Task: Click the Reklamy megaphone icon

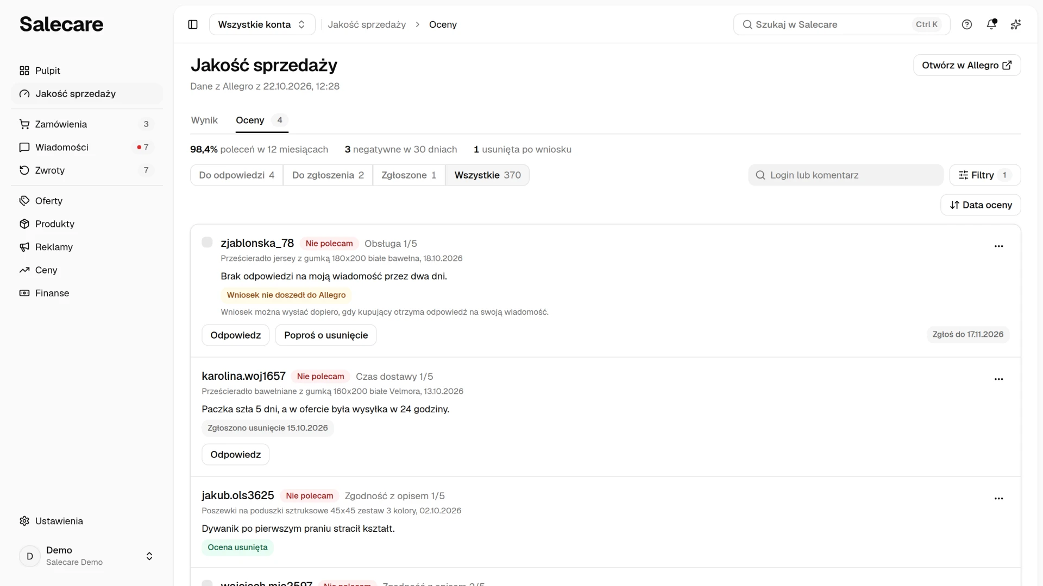Action: (24, 247)
